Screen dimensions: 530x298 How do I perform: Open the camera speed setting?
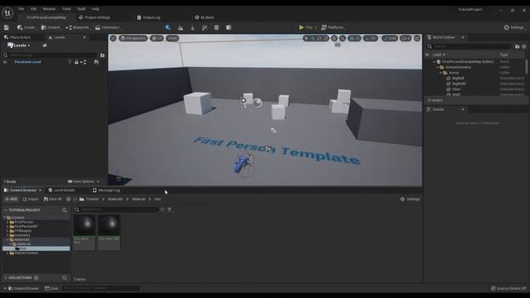[x=406, y=39]
